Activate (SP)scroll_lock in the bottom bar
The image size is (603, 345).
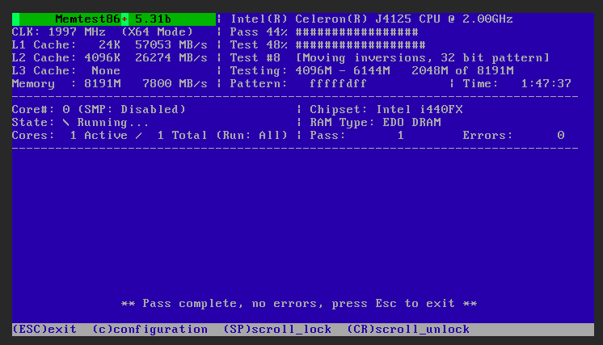pyautogui.click(x=277, y=330)
